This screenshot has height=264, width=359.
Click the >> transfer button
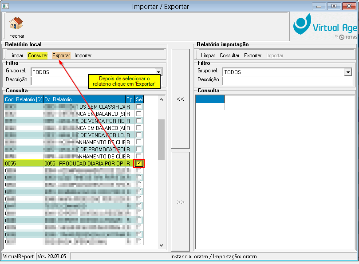click(x=181, y=202)
